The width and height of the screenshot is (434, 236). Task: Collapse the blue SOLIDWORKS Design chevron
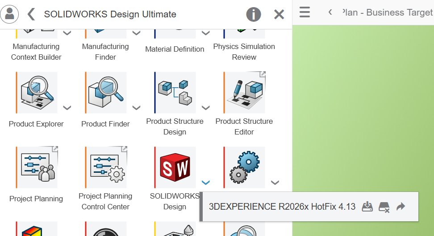click(206, 183)
